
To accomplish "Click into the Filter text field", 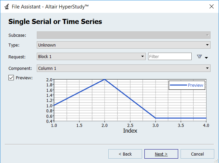I will coord(170,56).
